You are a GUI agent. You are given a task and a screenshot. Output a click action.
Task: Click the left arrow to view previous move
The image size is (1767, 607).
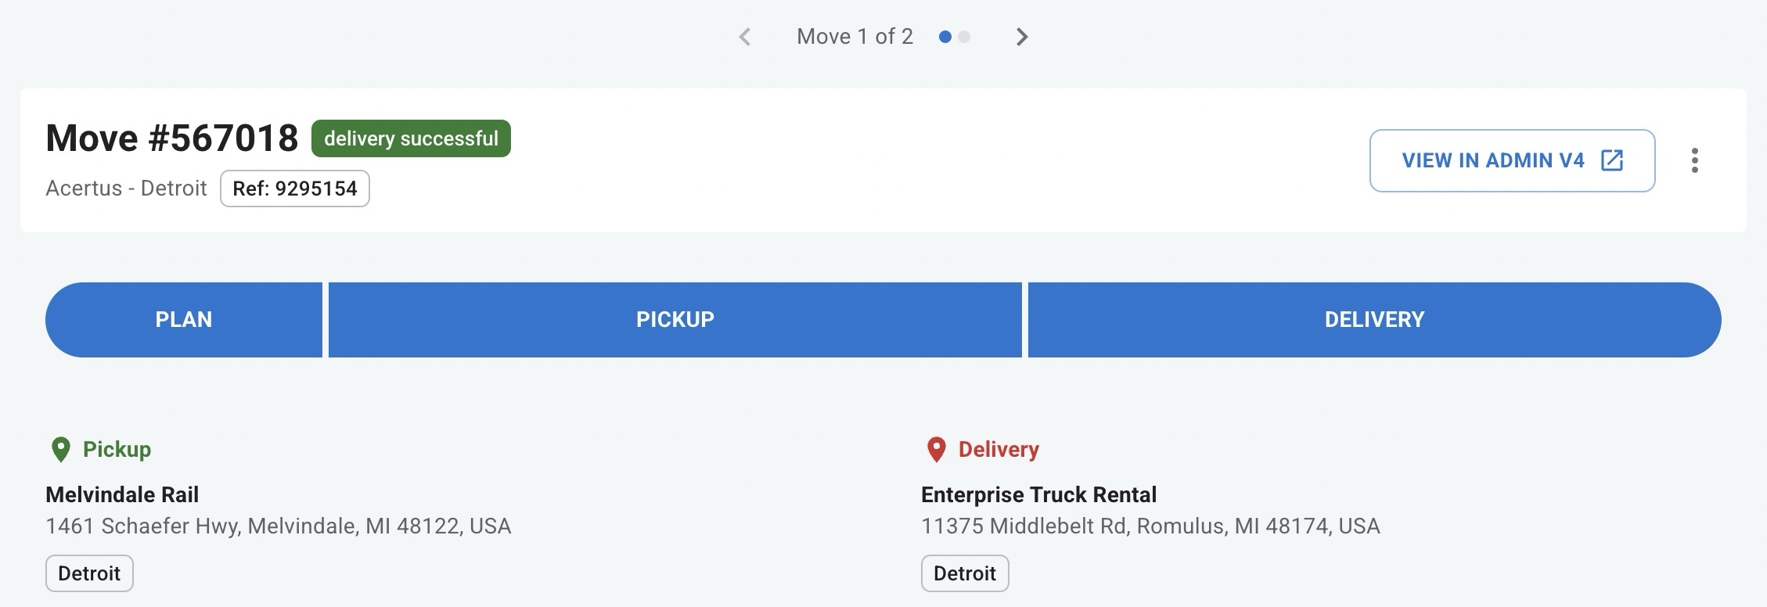(x=744, y=36)
